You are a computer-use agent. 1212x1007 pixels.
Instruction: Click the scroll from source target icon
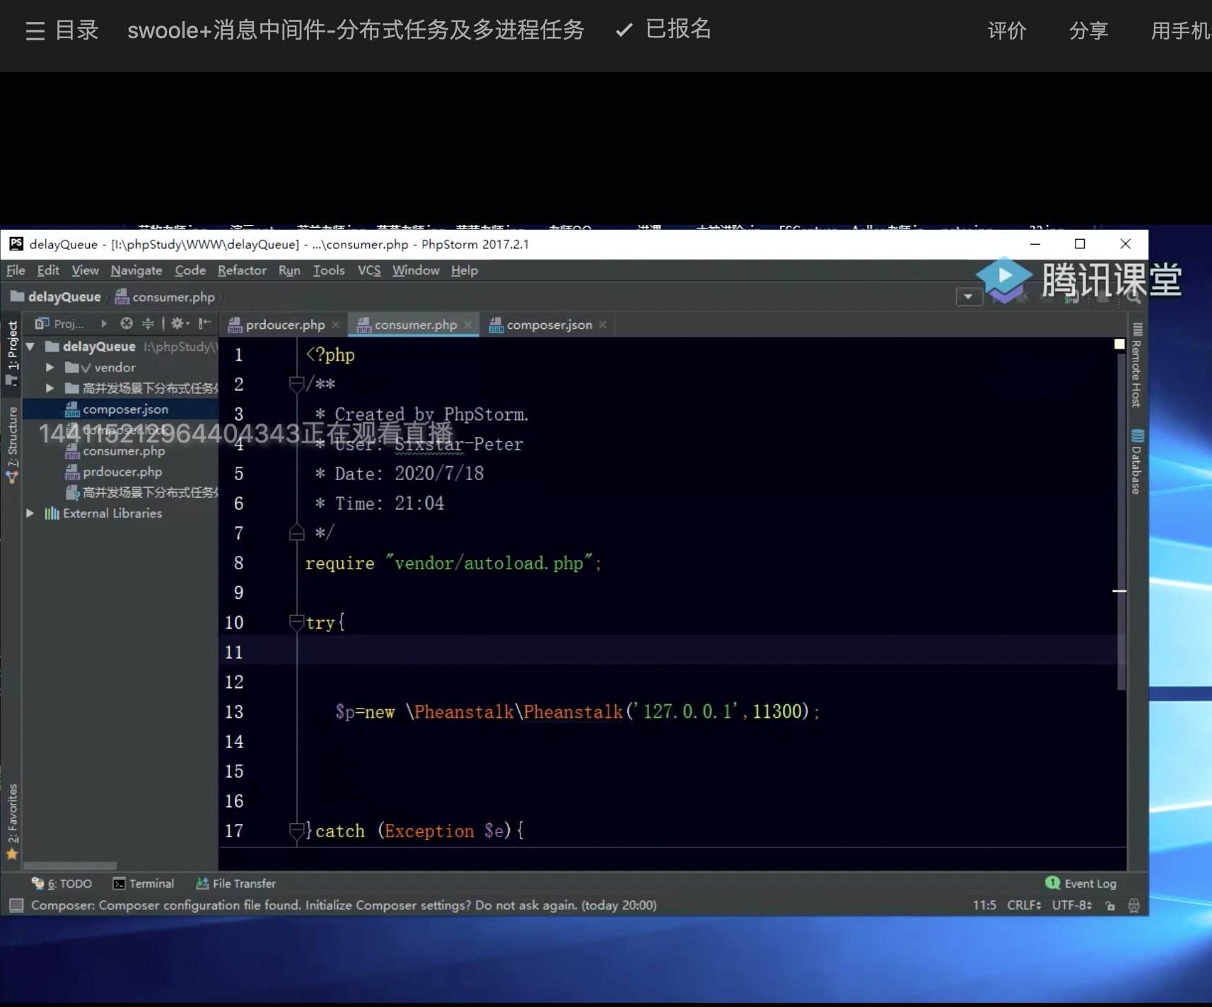(x=126, y=324)
